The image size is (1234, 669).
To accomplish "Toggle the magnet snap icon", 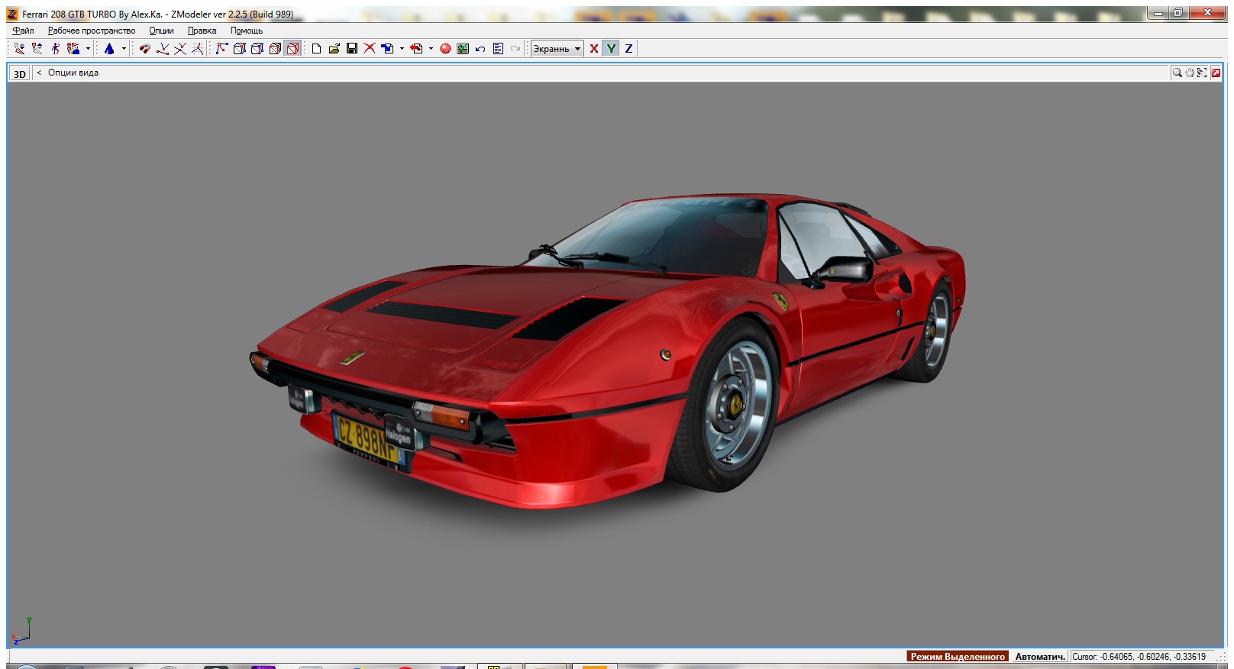I will point(144,48).
